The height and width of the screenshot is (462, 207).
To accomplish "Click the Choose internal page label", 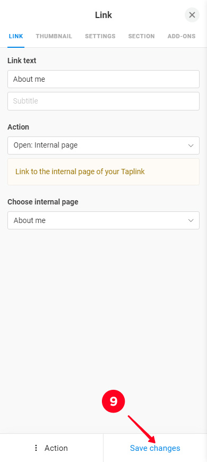I will pyautogui.click(x=43, y=202).
